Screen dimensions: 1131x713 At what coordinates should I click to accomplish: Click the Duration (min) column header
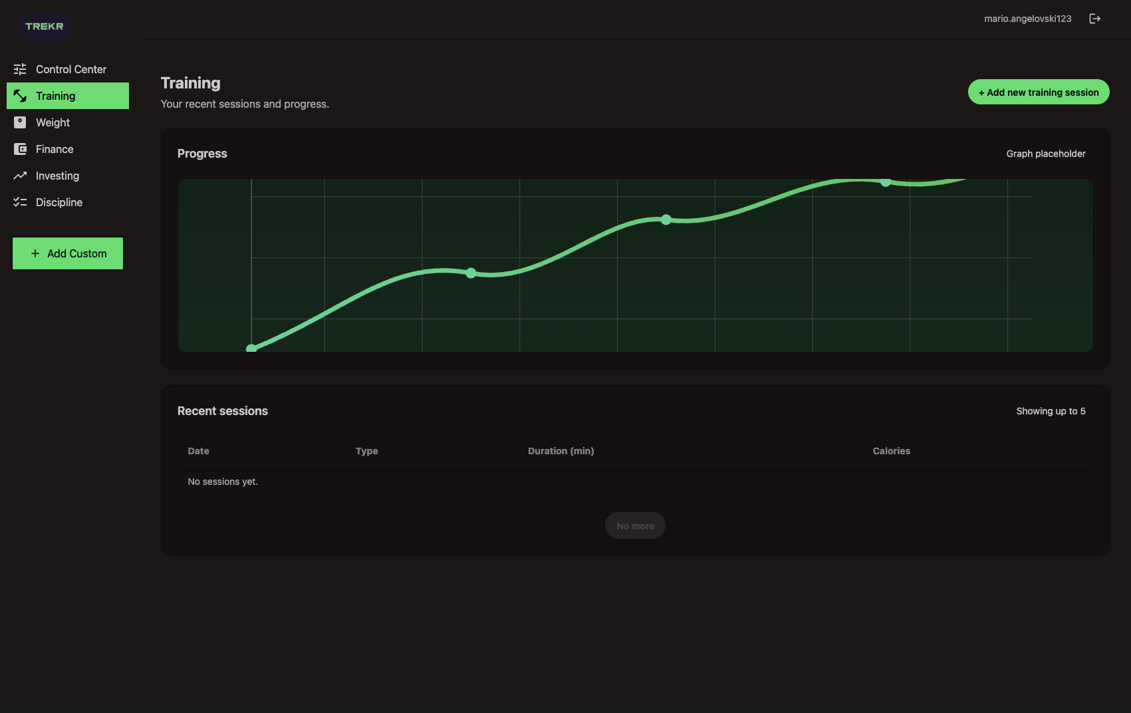coord(561,451)
